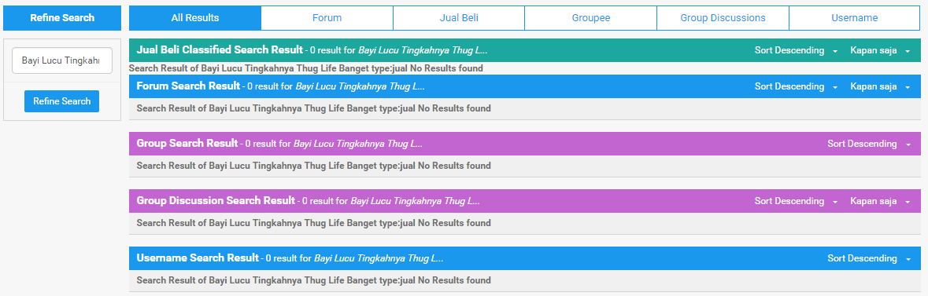Open Kapan saja in Group Discussion Search Result
The width and height of the screenshot is (928, 296).
pyautogui.click(x=880, y=202)
